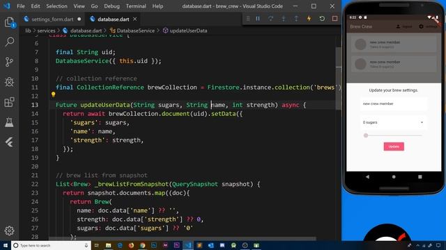
Task: Open the Terminal menu
Action: click(136, 6)
